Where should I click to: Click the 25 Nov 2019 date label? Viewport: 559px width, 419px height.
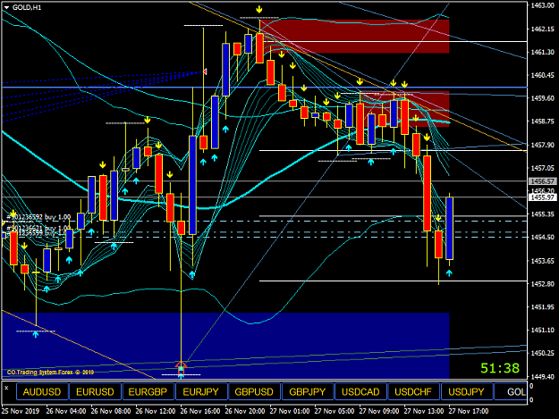pos(21,411)
